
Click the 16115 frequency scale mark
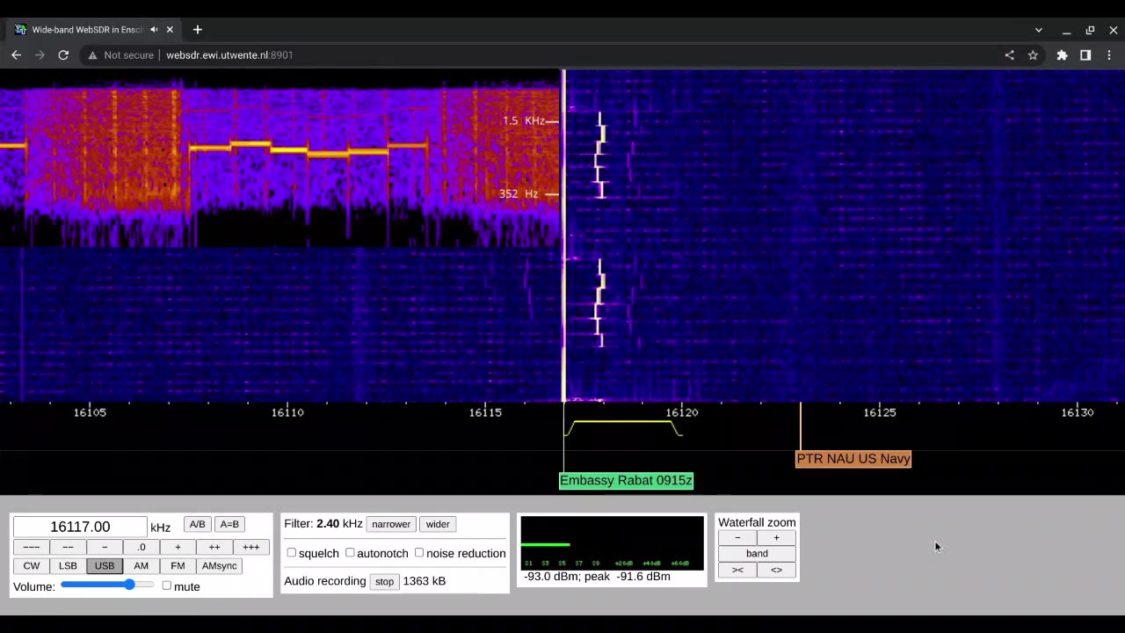click(x=485, y=412)
